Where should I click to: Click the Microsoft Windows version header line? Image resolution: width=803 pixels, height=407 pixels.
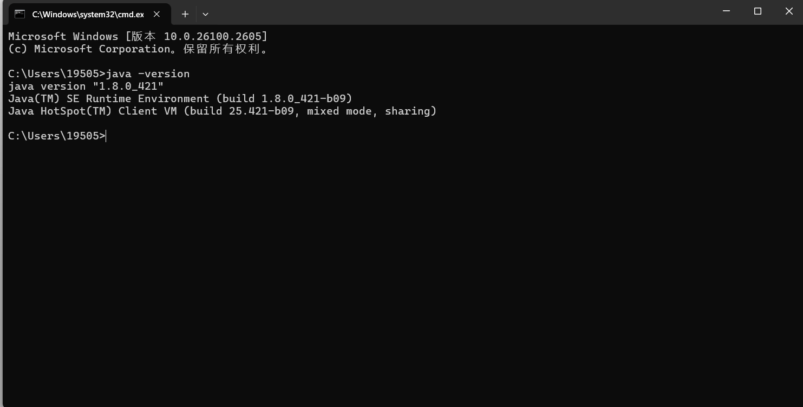pyautogui.click(x=138, y=36)
